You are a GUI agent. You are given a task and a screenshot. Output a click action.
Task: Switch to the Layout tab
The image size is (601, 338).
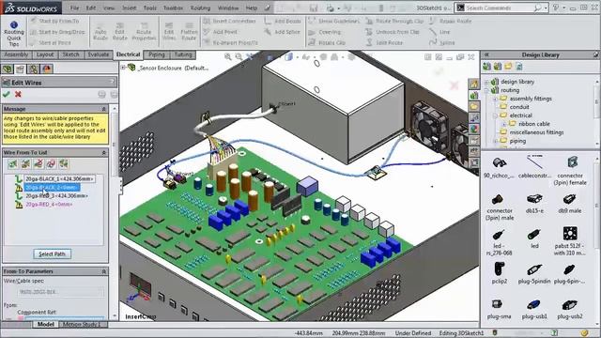(45, 54)
